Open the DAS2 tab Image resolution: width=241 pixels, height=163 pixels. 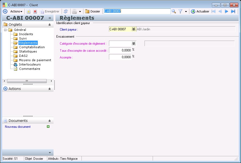pyautogui.click(x=23, y=56)
